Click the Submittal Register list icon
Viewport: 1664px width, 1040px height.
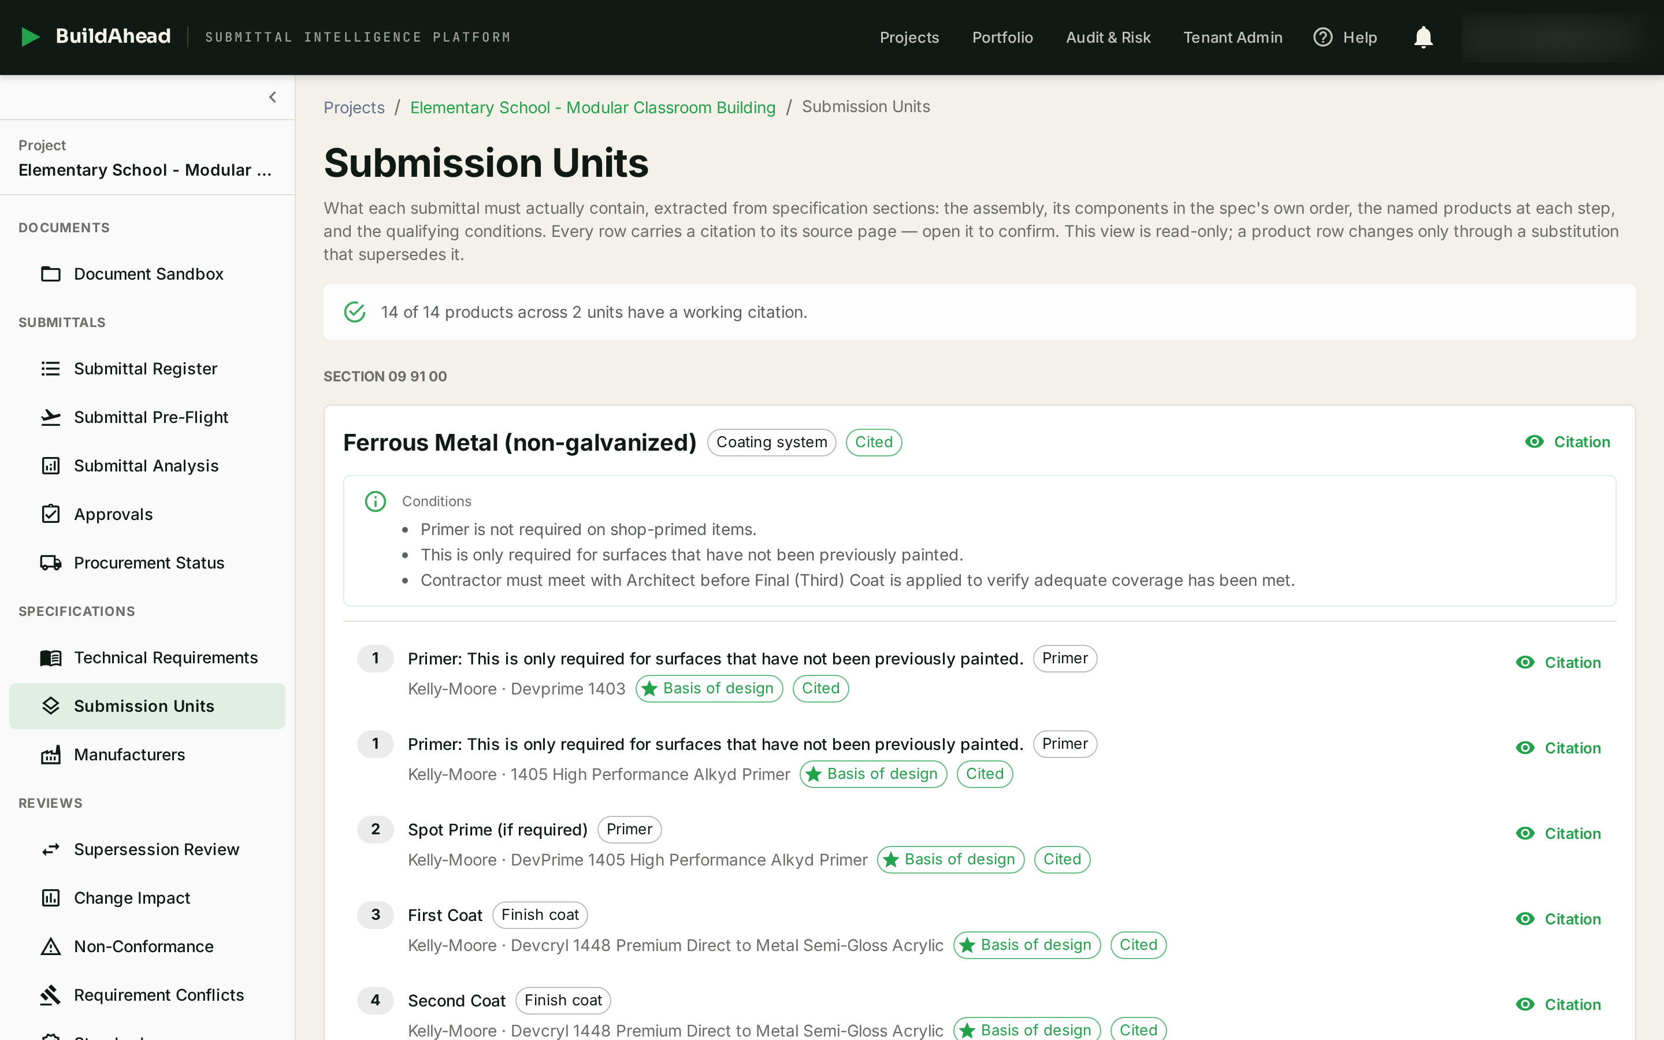click(51, 369)
